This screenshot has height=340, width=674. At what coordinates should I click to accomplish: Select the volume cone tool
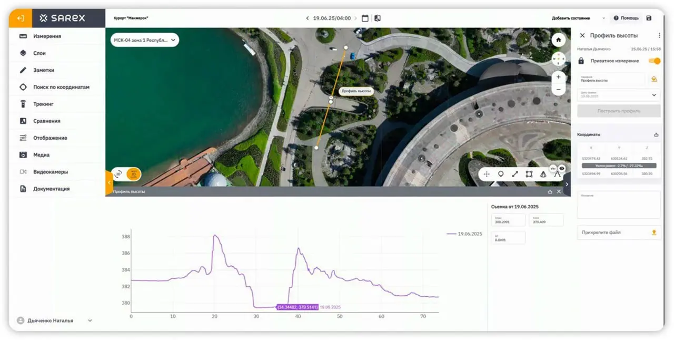click(x=543, y=174)
